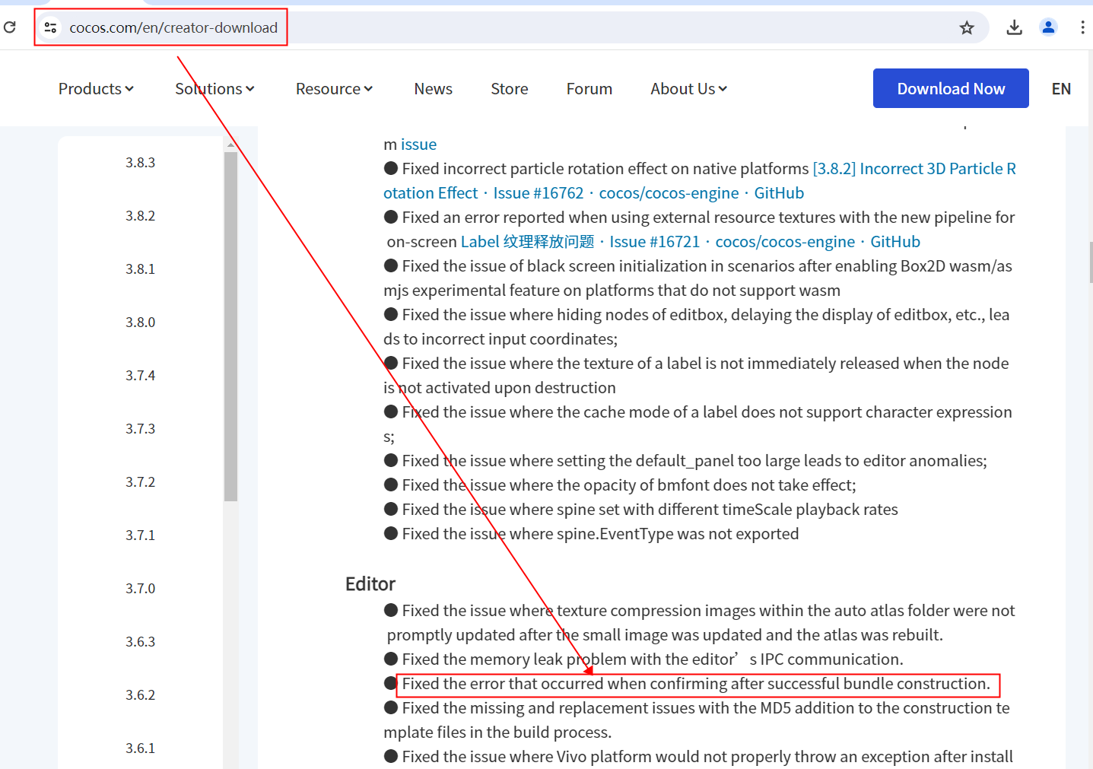Click the text 'Fixed the issue where spine.EventType was not exported'
Screen dimensions: 1093x769
pyautogui.click(x=600, y=534)
